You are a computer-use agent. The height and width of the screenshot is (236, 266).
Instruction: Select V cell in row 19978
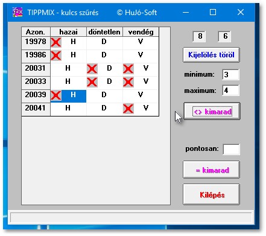(x=141, y=43)
